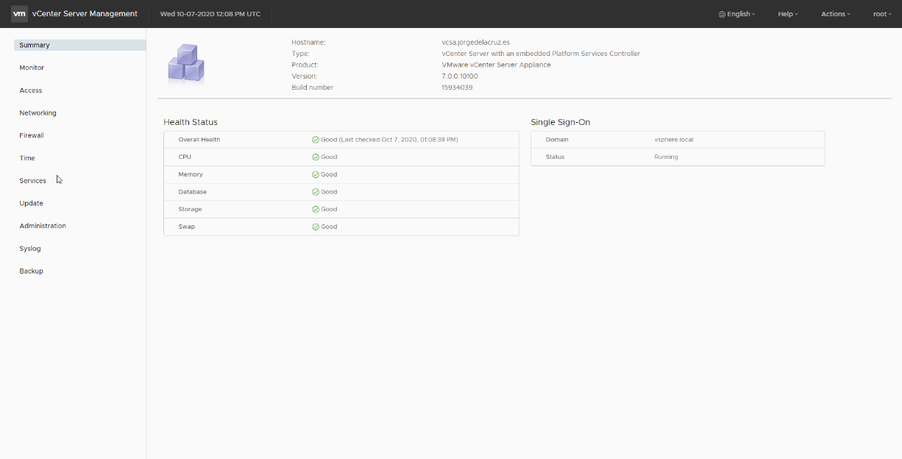Open the Actions dropdown menu

click(836, 14)
